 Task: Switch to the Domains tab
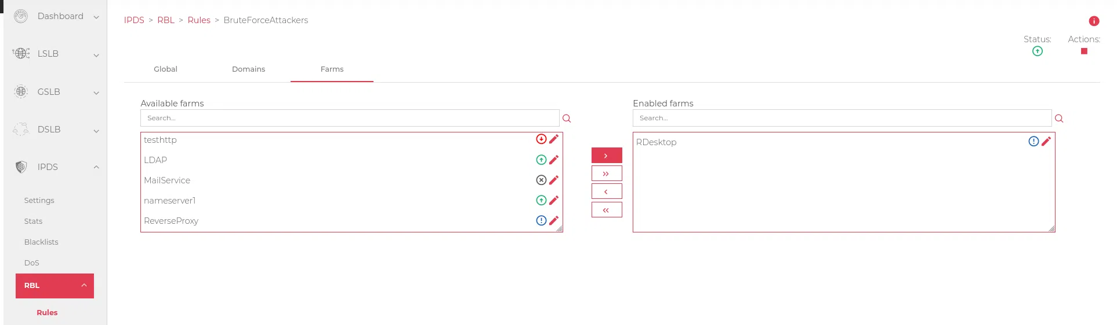point(248,69)
